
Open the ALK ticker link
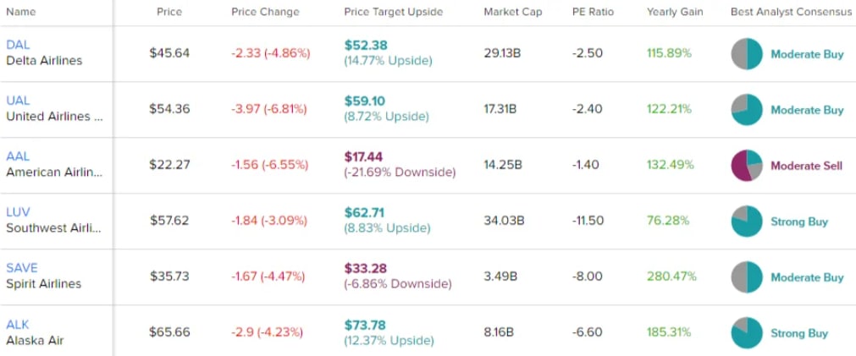(x=18, y=324)
